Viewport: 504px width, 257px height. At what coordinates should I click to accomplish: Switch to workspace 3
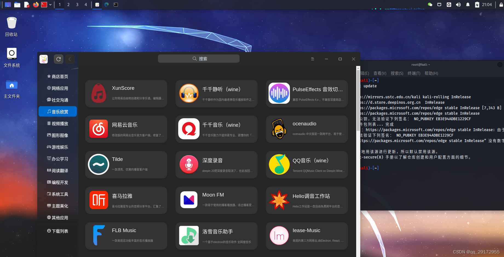click(77, 5)
